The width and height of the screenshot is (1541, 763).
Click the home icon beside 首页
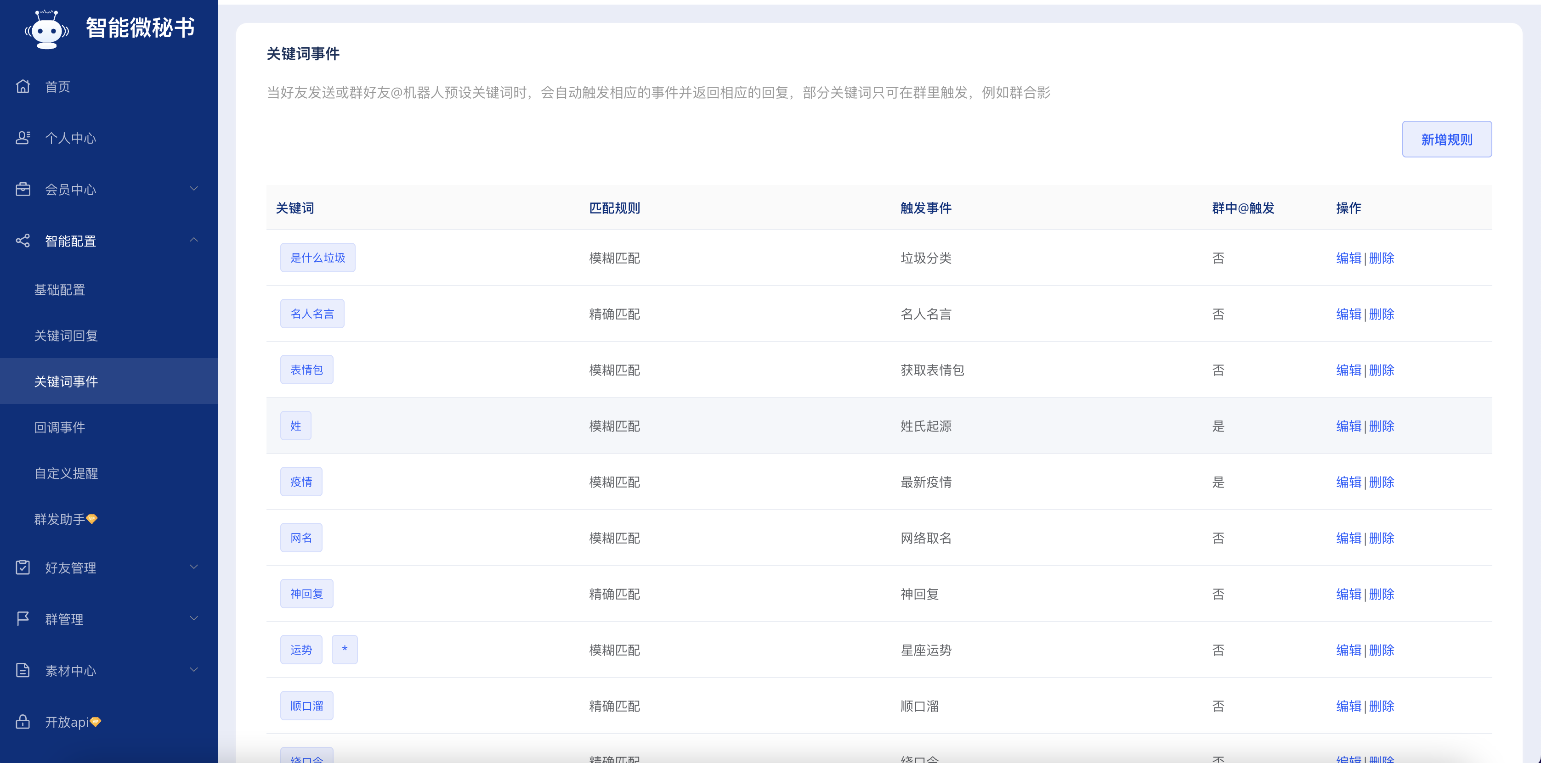coord(23,86)
